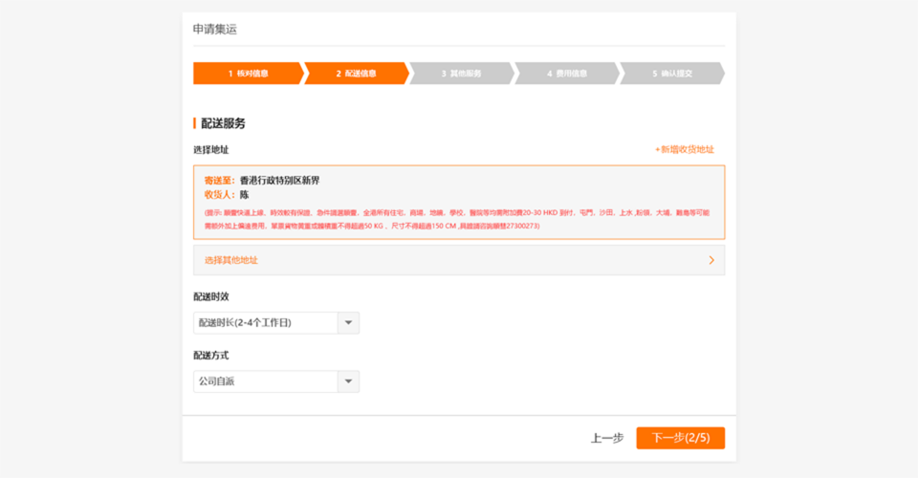Image resolution: width=918 pixels, height=478 pixels.
Task: Click the red 提示 notice text
Action: click(458, 219)
